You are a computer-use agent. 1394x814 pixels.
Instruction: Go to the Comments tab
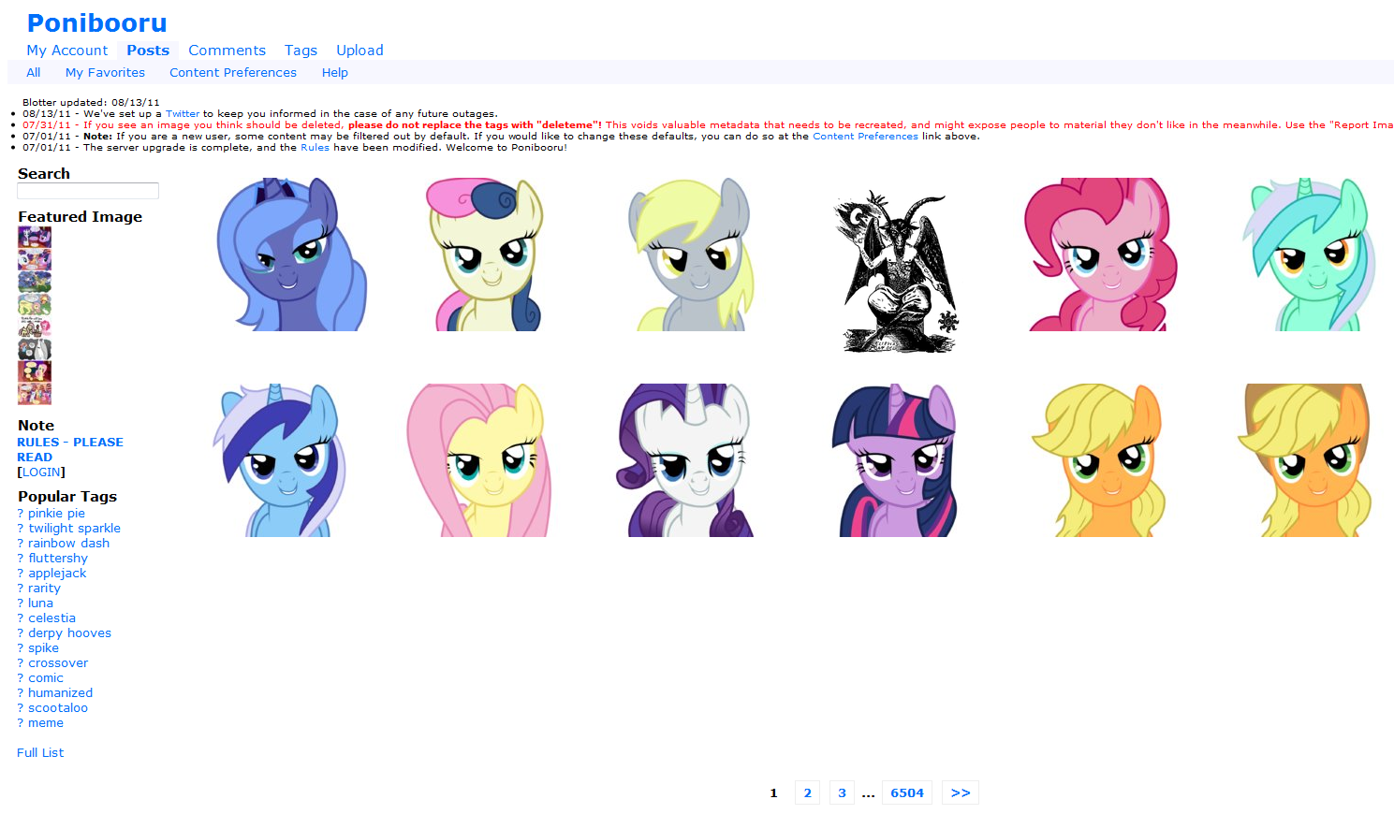tap(227, 51)
